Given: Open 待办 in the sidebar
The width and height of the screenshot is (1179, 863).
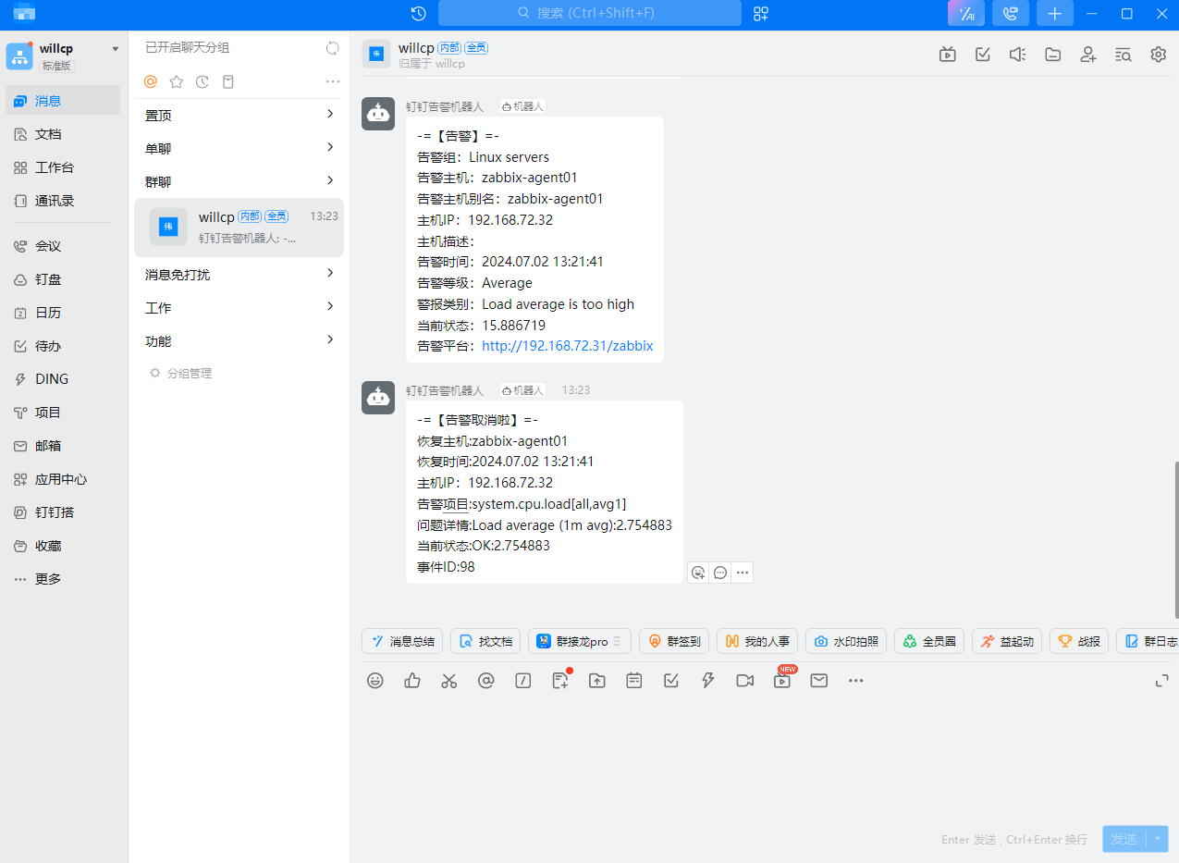Looking at the screenshot, I should tap(63, 346).
